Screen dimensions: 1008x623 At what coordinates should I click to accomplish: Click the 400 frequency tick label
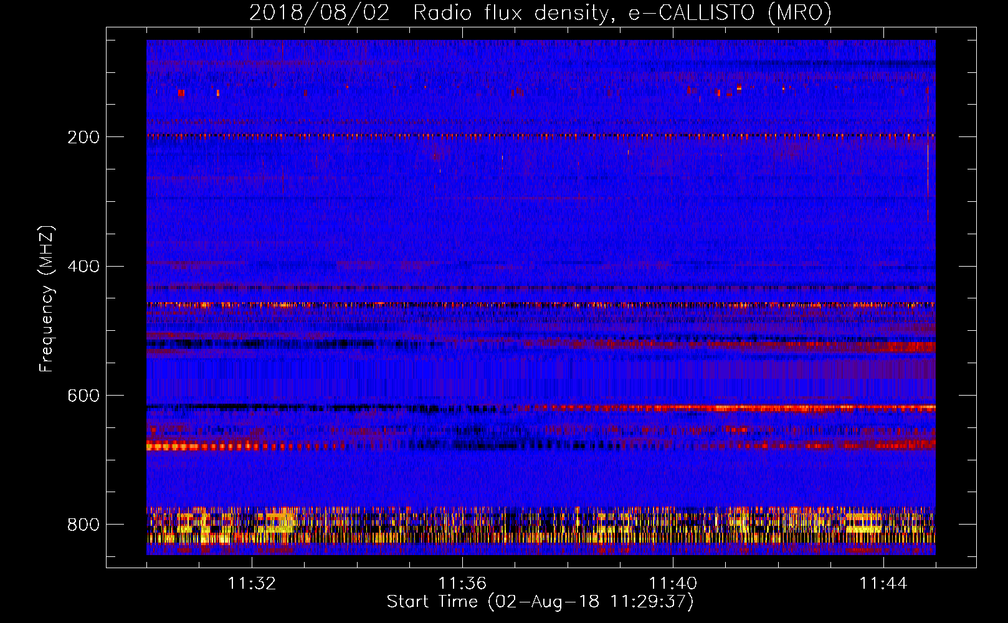[x=83, y=267]
